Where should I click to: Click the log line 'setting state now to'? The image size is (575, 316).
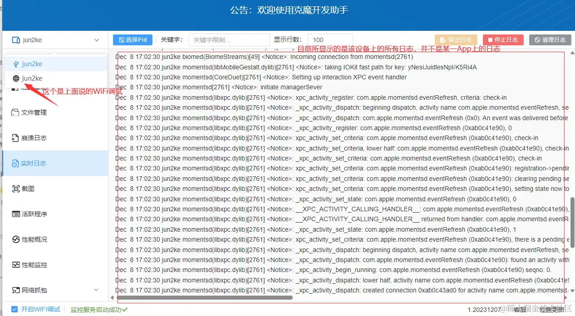pos(342,189)
